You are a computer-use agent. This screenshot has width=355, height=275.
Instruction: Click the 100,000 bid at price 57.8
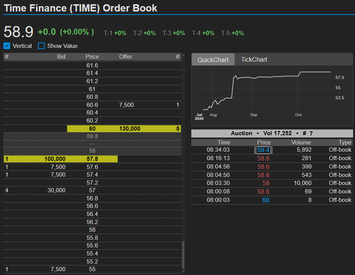(x=55, y=159)
